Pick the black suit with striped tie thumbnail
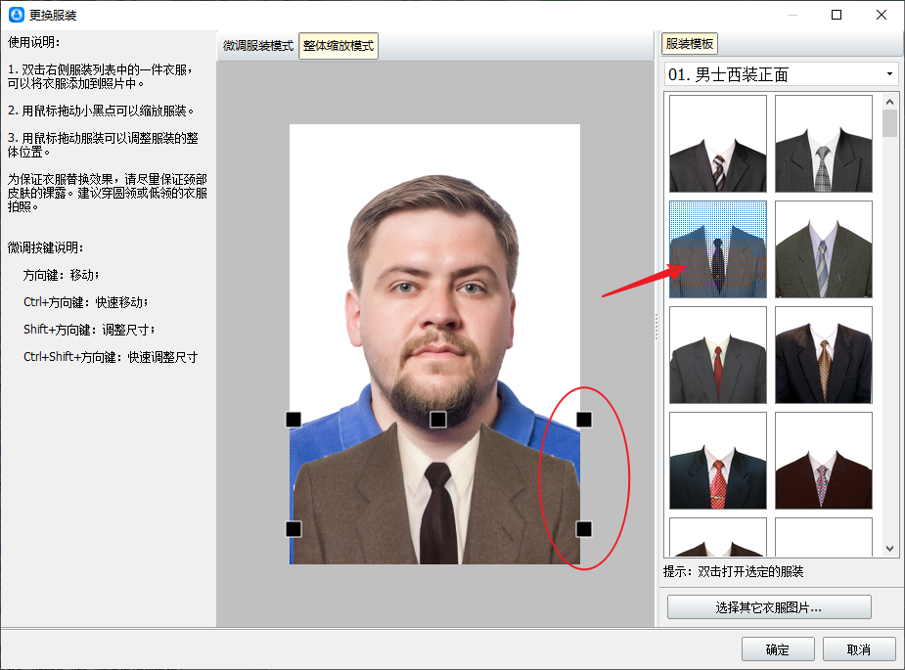The image size is (905, 670). (x=718, y=144)
